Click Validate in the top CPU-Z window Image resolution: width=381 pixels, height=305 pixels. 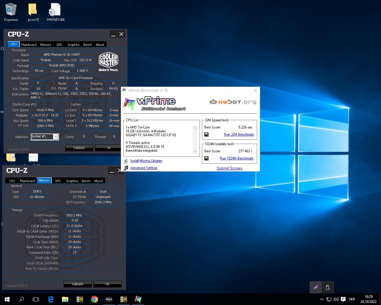click(79, 148)
